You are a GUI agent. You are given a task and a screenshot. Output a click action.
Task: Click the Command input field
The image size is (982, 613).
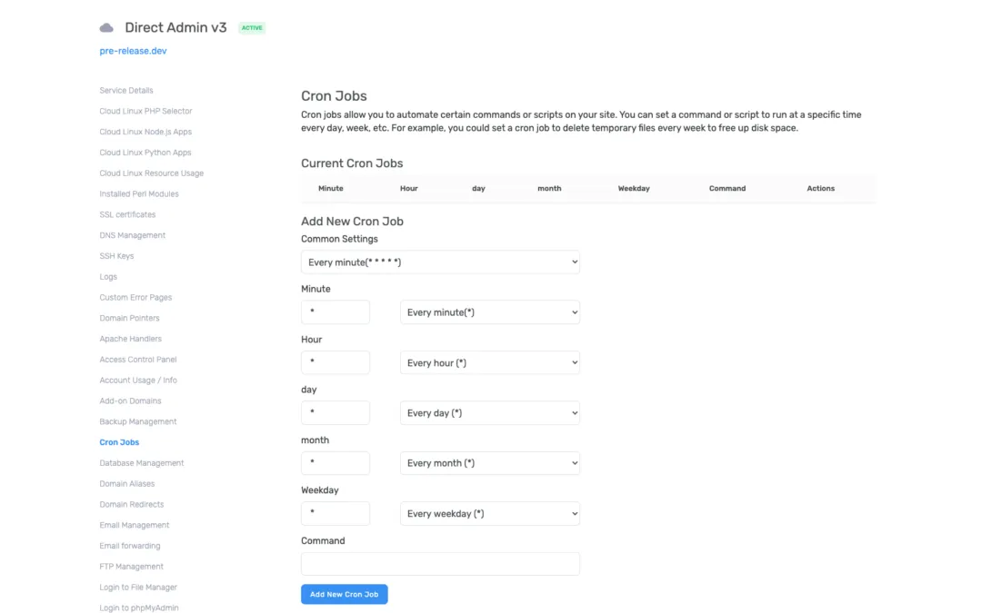[x=440, y=563]
